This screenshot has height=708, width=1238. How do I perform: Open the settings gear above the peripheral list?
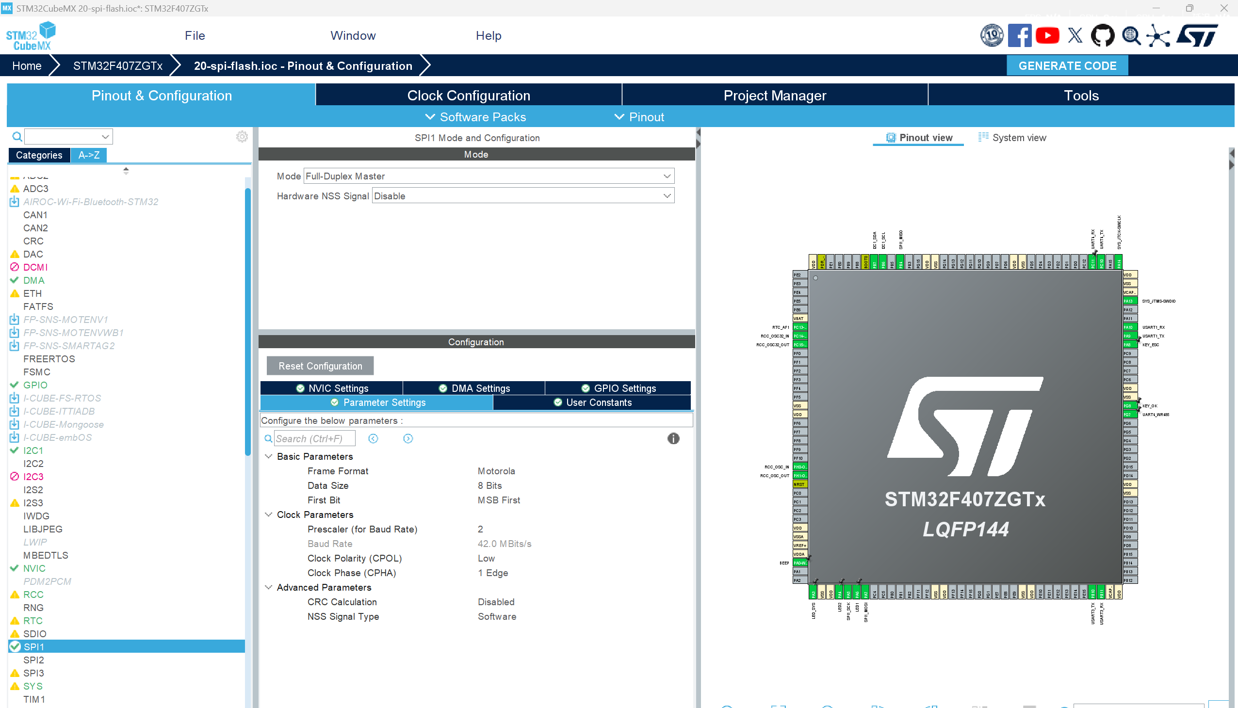241,137
